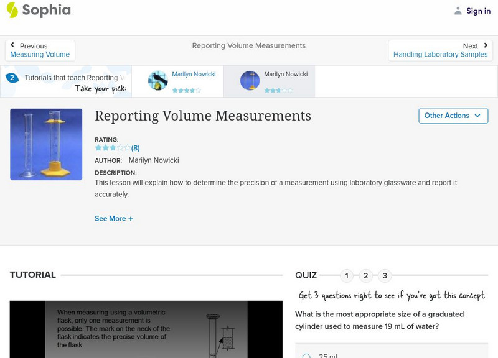Image resolution: width=498 pixels, height=358 pixels.
Task: Click the Previous left chevron arrow
Action: 12,45
